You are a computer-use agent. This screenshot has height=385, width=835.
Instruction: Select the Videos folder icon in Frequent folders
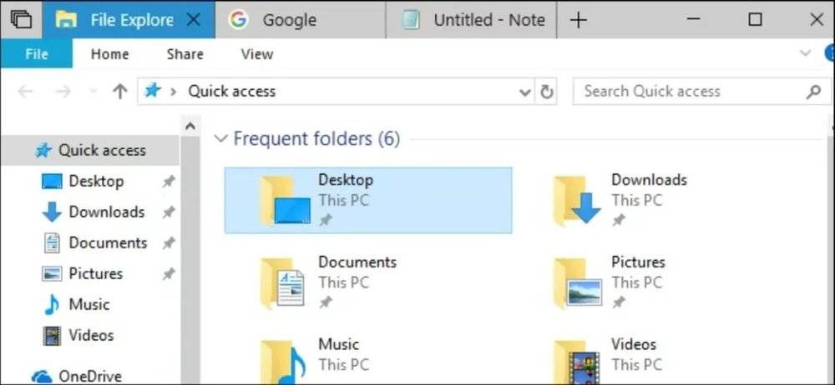(x=576, y=362)
